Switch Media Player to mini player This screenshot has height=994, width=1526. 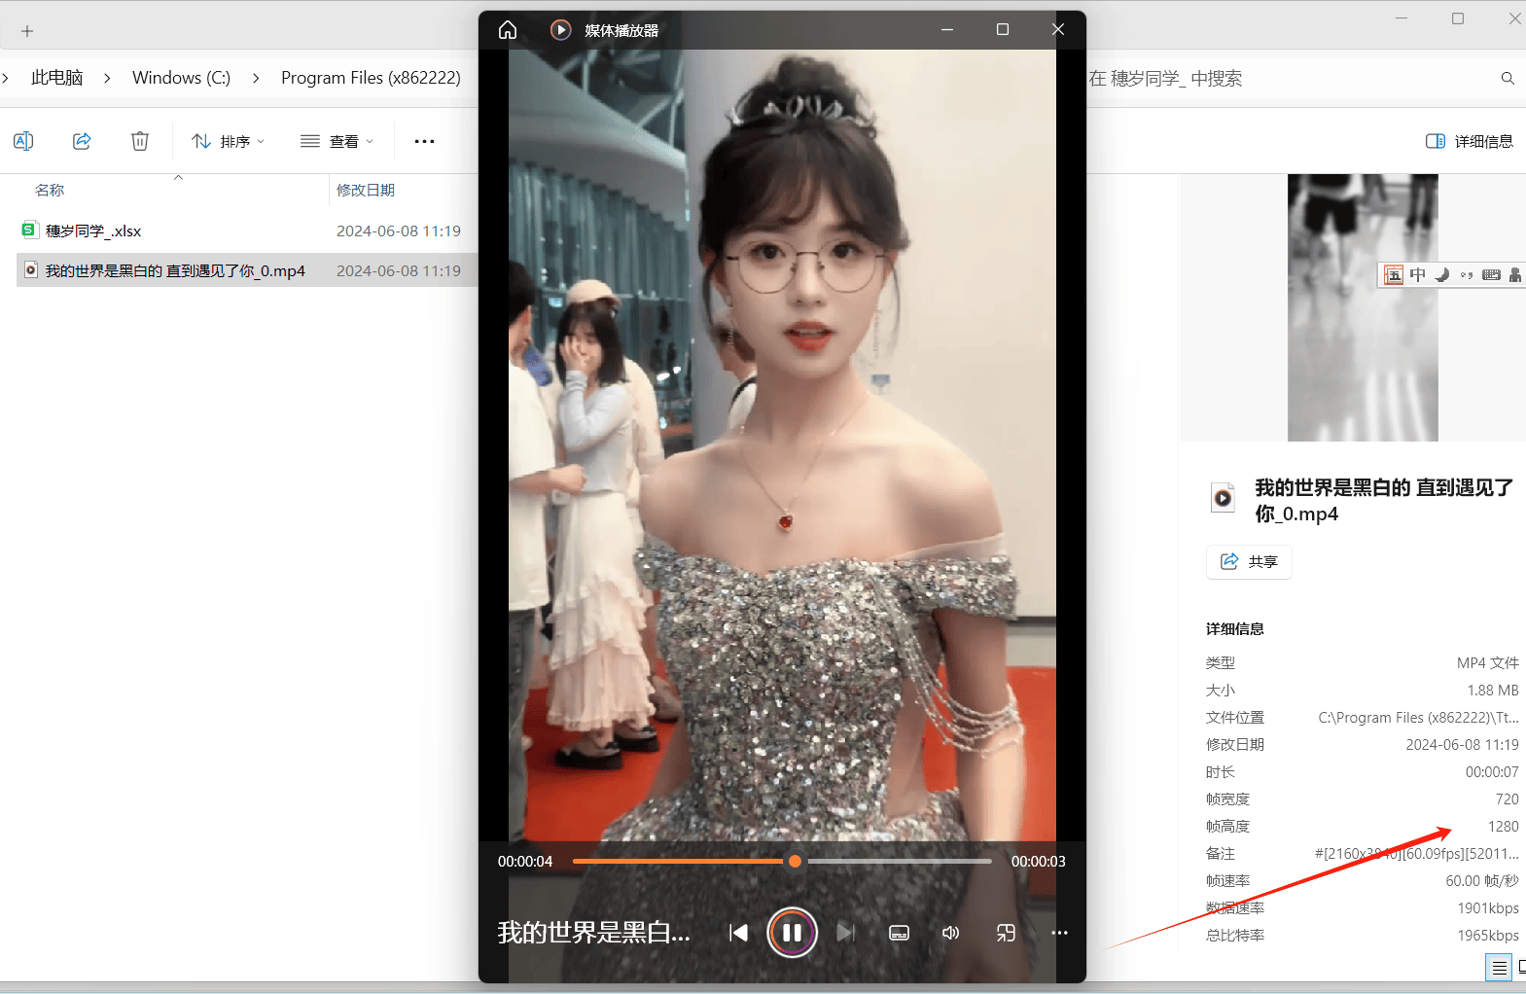pyautogui.click(x=1006, y=933)
